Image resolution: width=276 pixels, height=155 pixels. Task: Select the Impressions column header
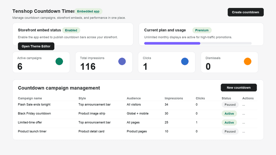[174, 98]
